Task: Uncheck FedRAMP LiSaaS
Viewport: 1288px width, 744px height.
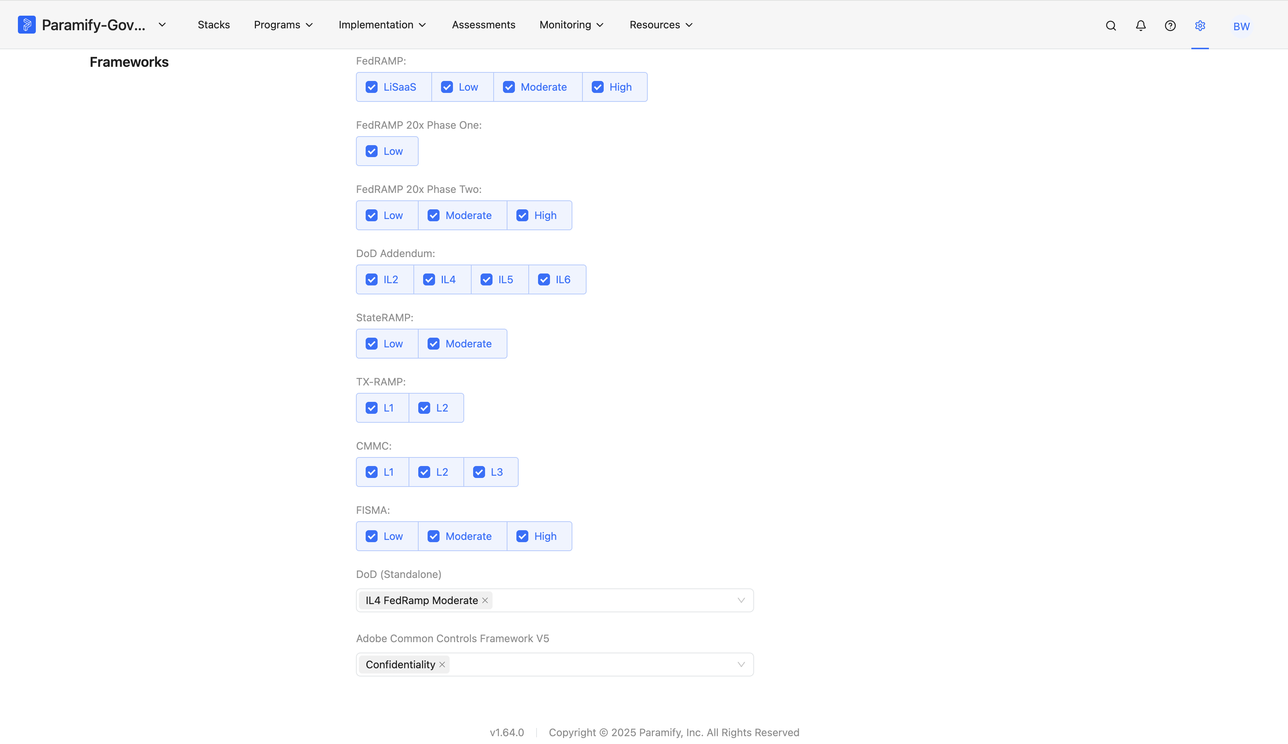Action: pyautogui.click(x=371, y=87)
